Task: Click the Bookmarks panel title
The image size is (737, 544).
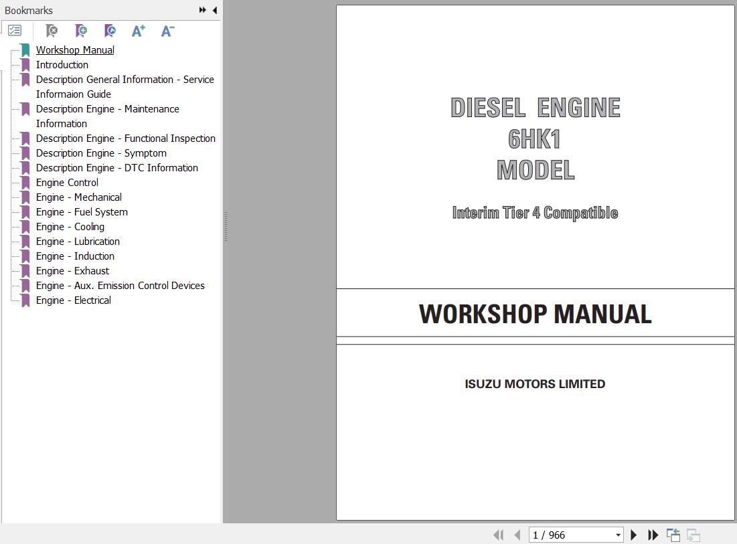Action: coord(29,10)
